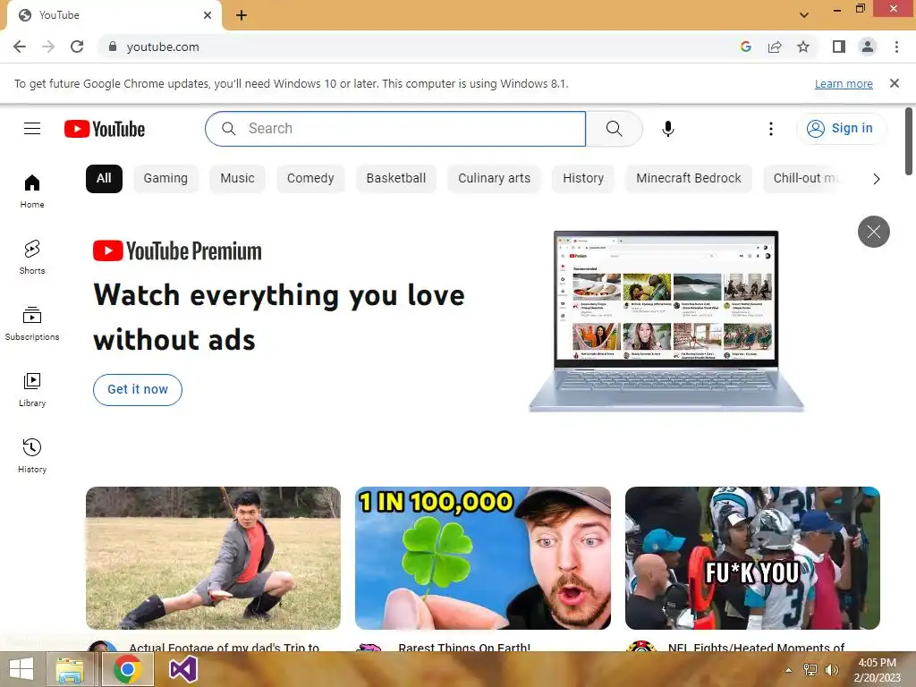Viewport: 916px width, 687px height.
Task: Open Chrome profile avatar
Action: (x=868, y=47)
